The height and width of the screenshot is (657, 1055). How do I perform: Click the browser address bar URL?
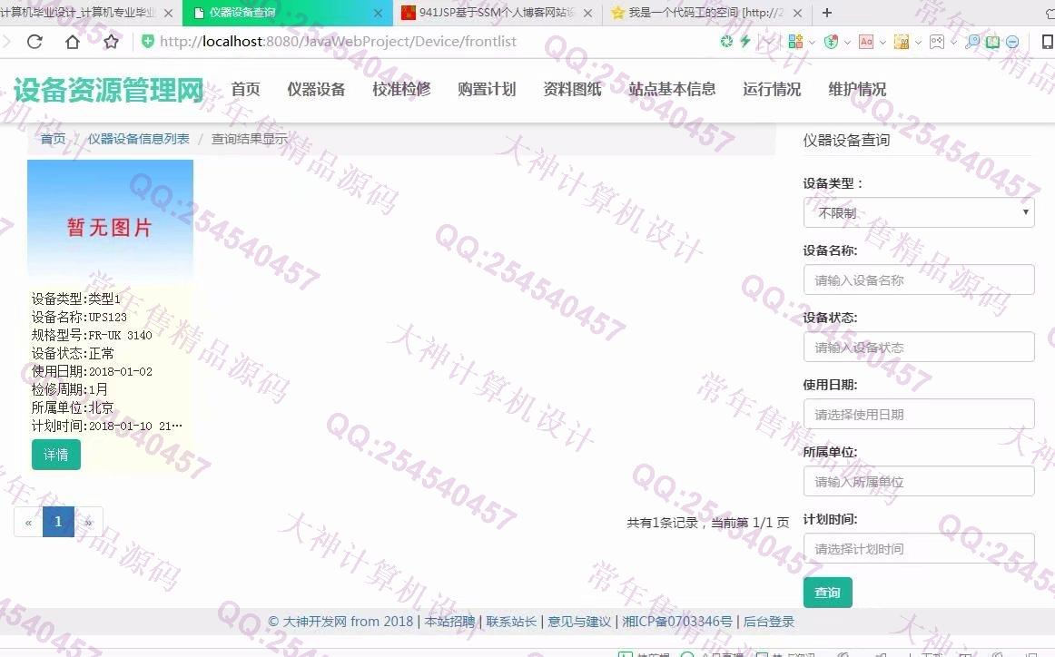click(339, 42)
